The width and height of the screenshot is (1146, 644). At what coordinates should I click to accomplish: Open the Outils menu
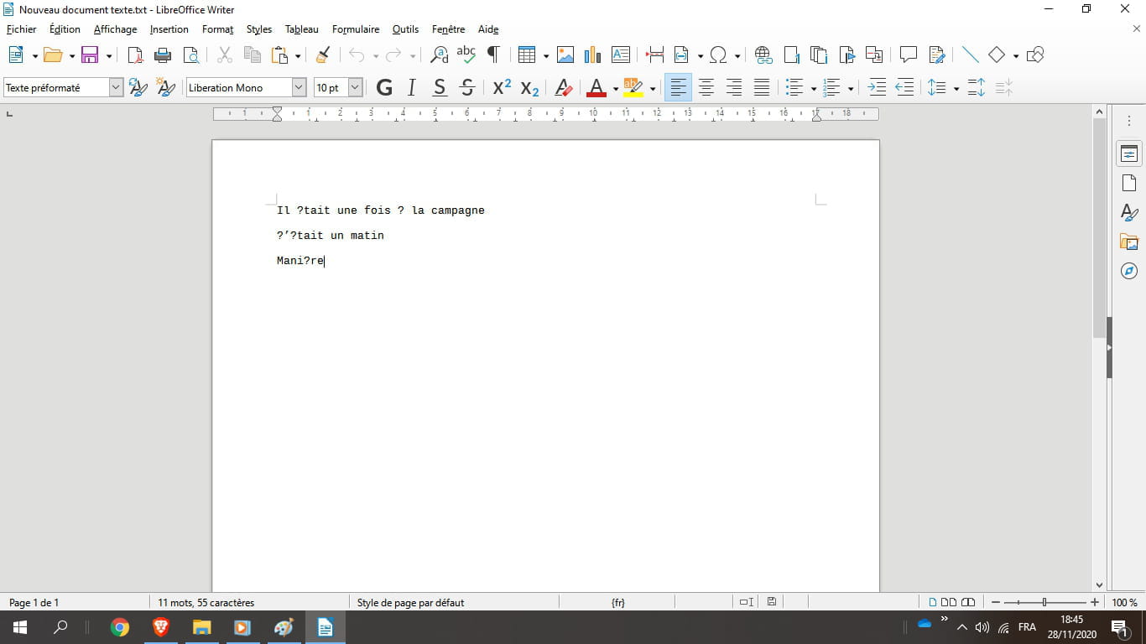tap(405, 29)
